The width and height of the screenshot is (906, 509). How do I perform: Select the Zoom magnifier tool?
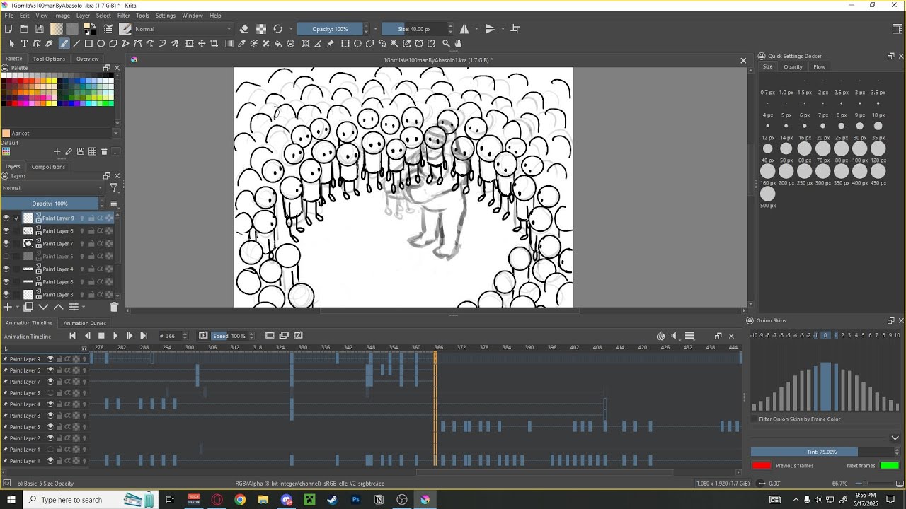click(446, 43)
